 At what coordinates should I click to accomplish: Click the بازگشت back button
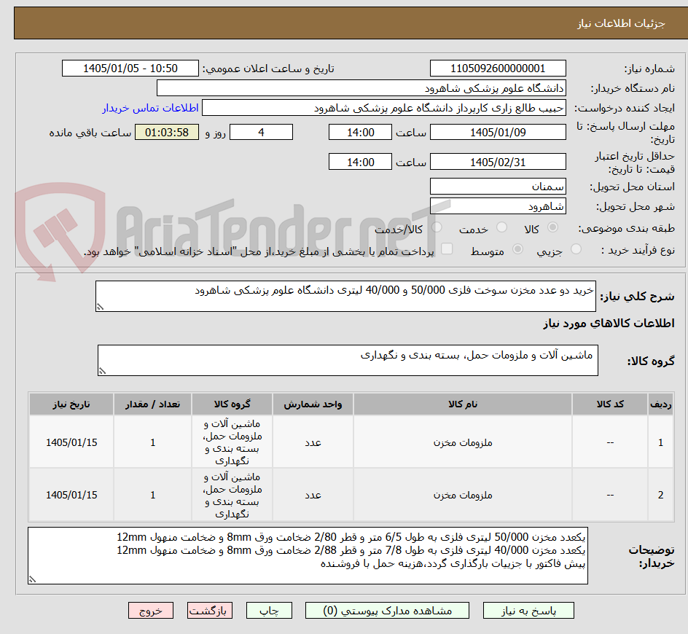[210, 610]
